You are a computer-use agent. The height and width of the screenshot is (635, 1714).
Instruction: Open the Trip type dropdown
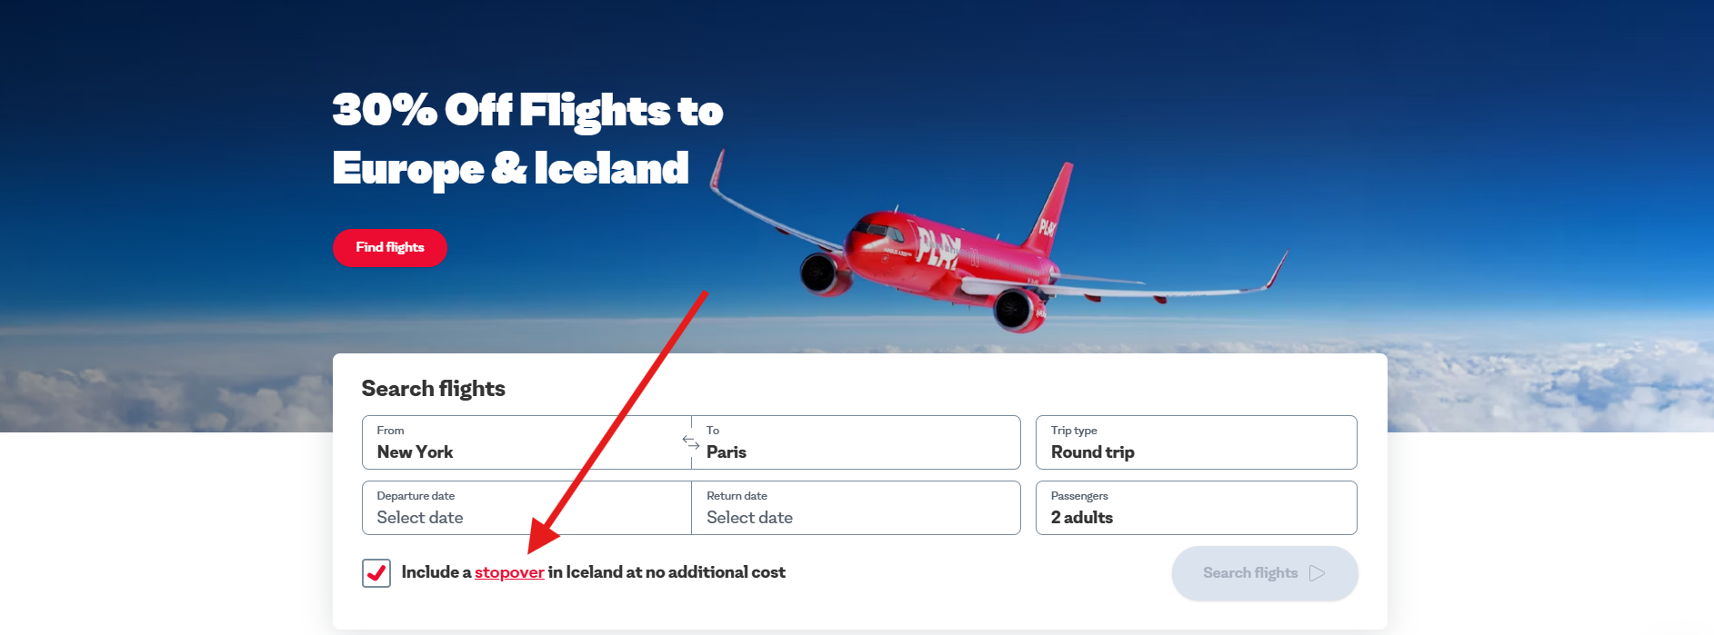click(1196, 442)
